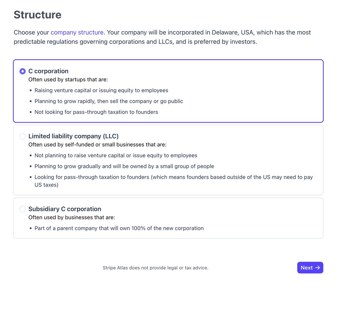361x311 pixels.
Task: Click the Limited liability company (LLC) heading
Action: point(73,136)
